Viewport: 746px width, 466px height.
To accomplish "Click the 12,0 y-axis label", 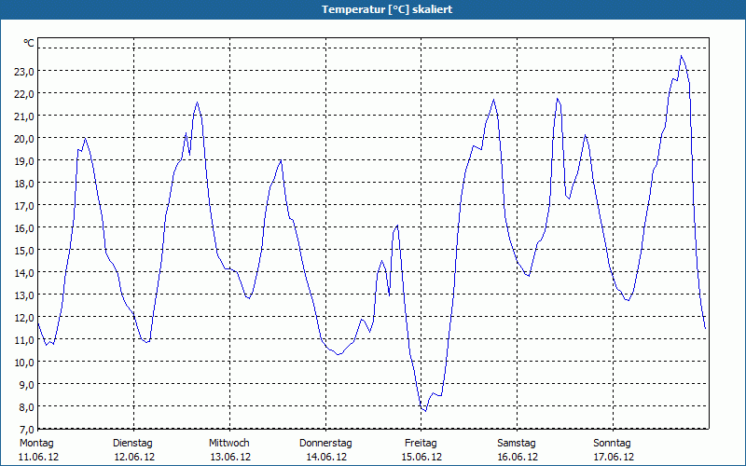I will tap(25, 317).
